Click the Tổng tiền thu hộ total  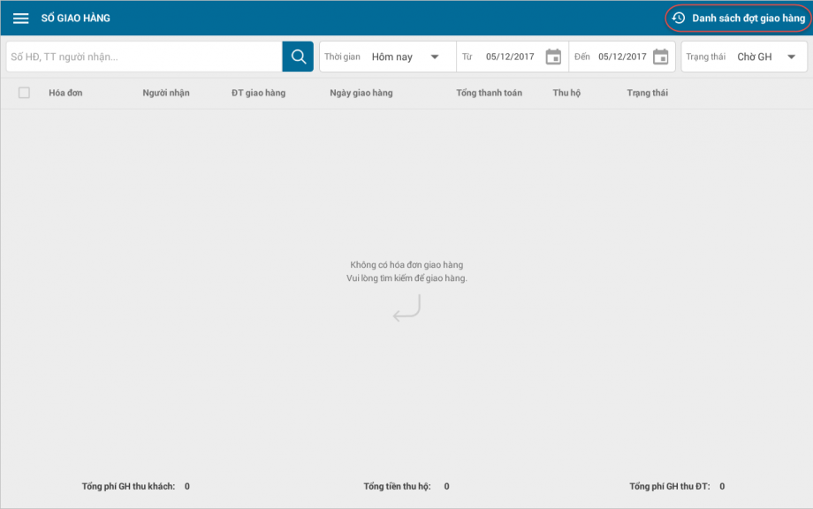[406, 486]
